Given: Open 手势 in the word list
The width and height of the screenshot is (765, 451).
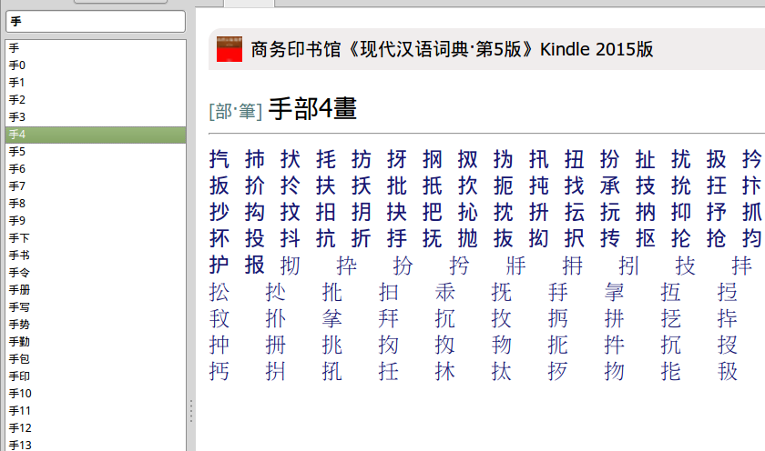Looking at the screenshot, I should pos(96,325).
